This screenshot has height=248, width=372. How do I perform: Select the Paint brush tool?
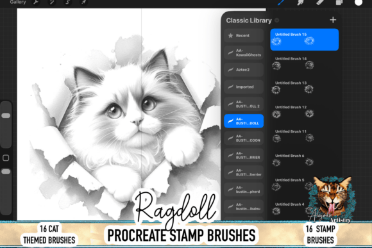point(281,3)
